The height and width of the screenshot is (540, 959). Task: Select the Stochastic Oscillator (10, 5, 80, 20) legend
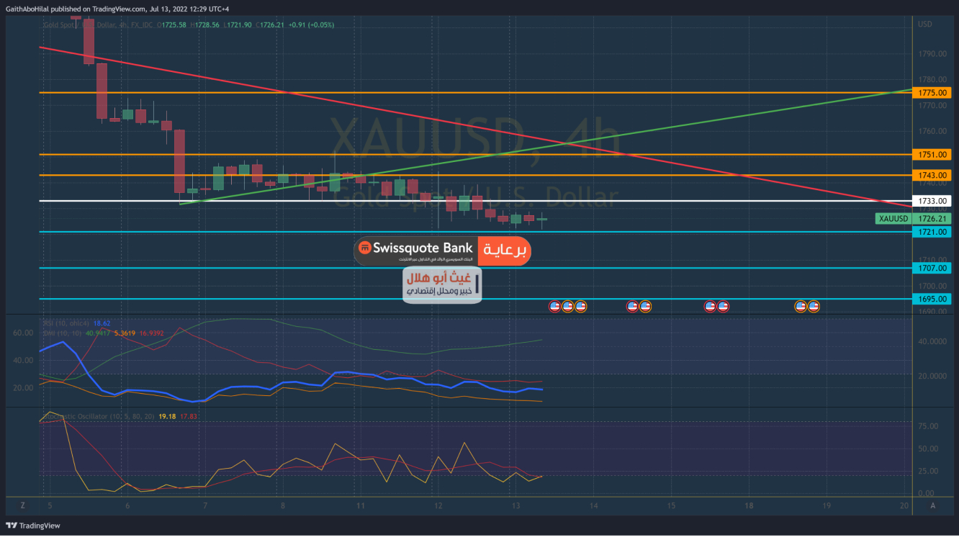pos(99,416)
